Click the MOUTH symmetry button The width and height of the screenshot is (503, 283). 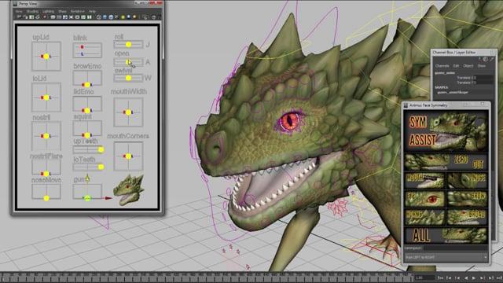(x=424, y=181)
